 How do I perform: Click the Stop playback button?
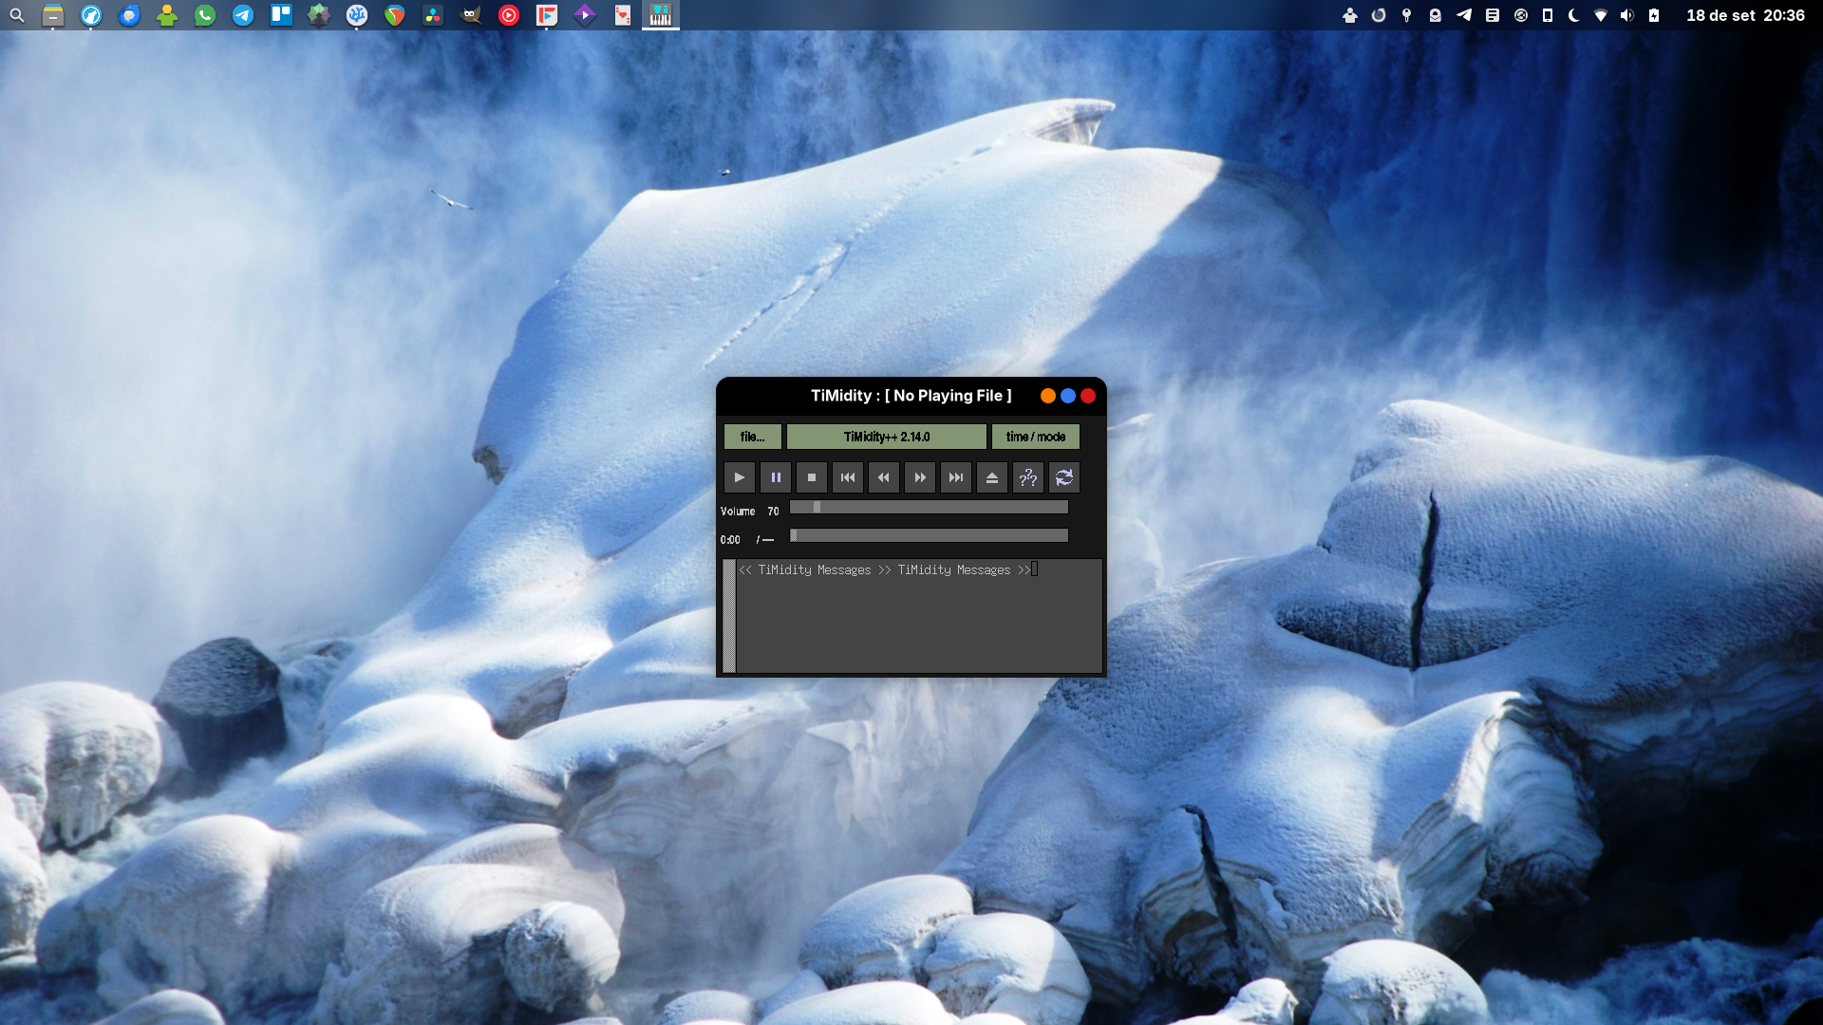point(811,477)
